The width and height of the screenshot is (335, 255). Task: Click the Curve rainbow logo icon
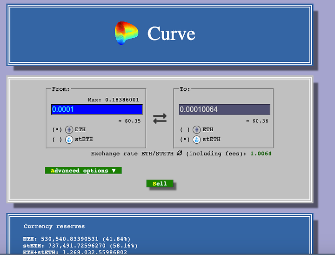coord(127,33)
